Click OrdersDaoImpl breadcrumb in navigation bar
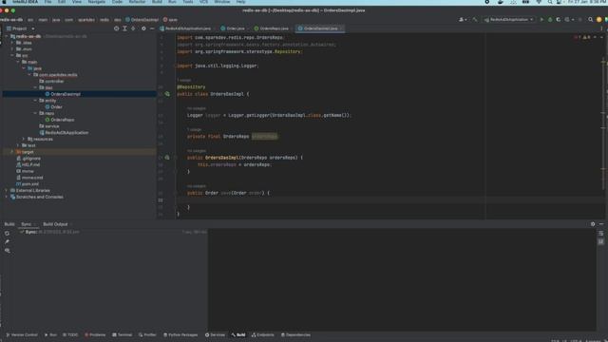The width and height of the screenshot is (608, 342). tap(142, 19)
